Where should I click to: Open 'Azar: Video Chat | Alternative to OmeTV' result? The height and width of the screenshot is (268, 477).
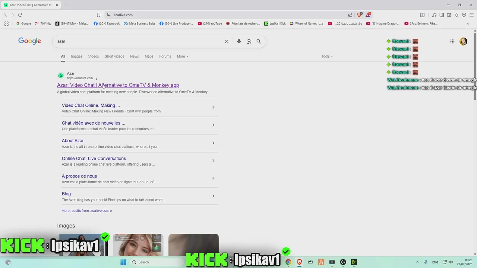pyautogui.click(x=118, y=85)
